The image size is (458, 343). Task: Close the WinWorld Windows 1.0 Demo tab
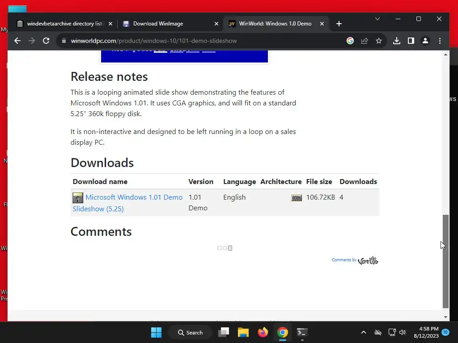tap(322, 24)
